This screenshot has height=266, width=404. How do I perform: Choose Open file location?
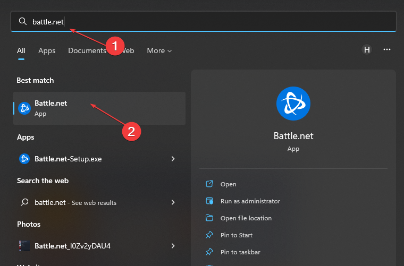pos(246,218)
